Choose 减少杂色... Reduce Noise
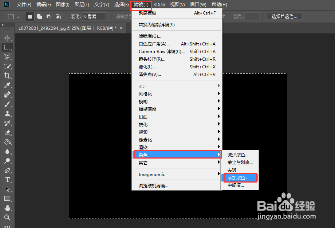Viewport: 335px width, 228px height. 240,155
